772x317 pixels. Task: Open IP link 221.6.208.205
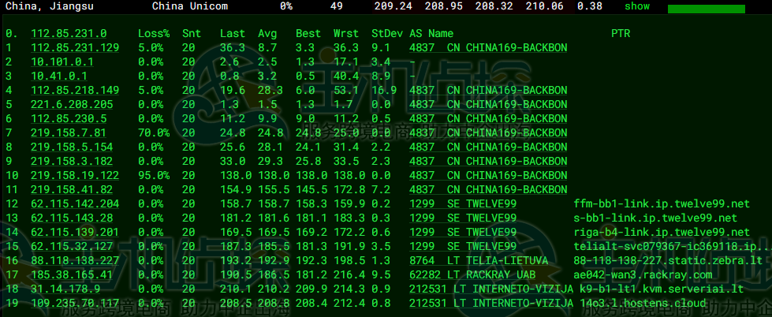click(x=72, y=105)
